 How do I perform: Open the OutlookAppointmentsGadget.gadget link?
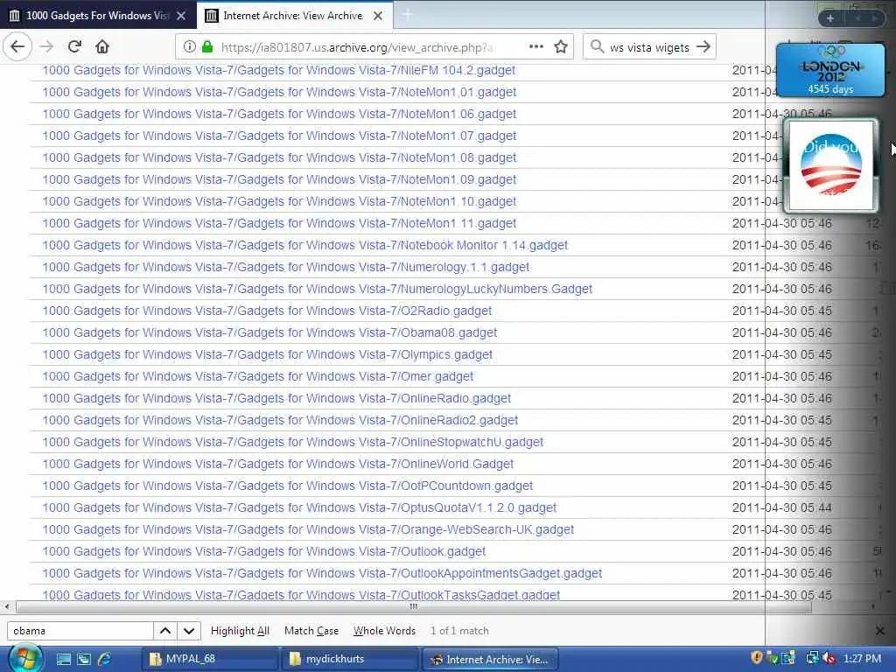pos(322,573)
